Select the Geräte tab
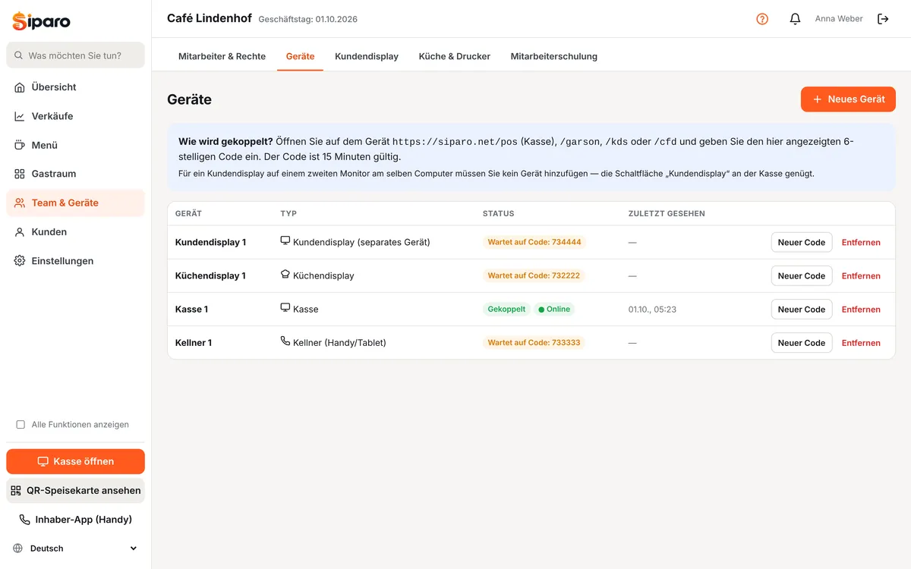 [x=300, y=56]
